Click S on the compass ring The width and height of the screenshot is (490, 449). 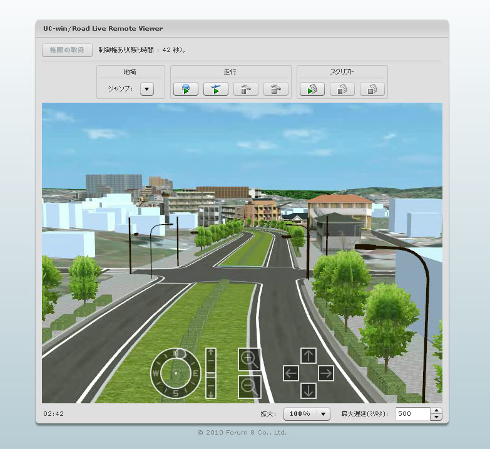coord(176,393)
